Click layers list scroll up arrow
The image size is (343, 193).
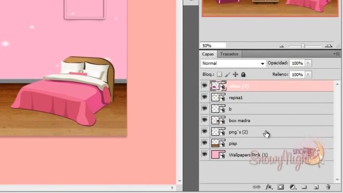pos(337,84)
